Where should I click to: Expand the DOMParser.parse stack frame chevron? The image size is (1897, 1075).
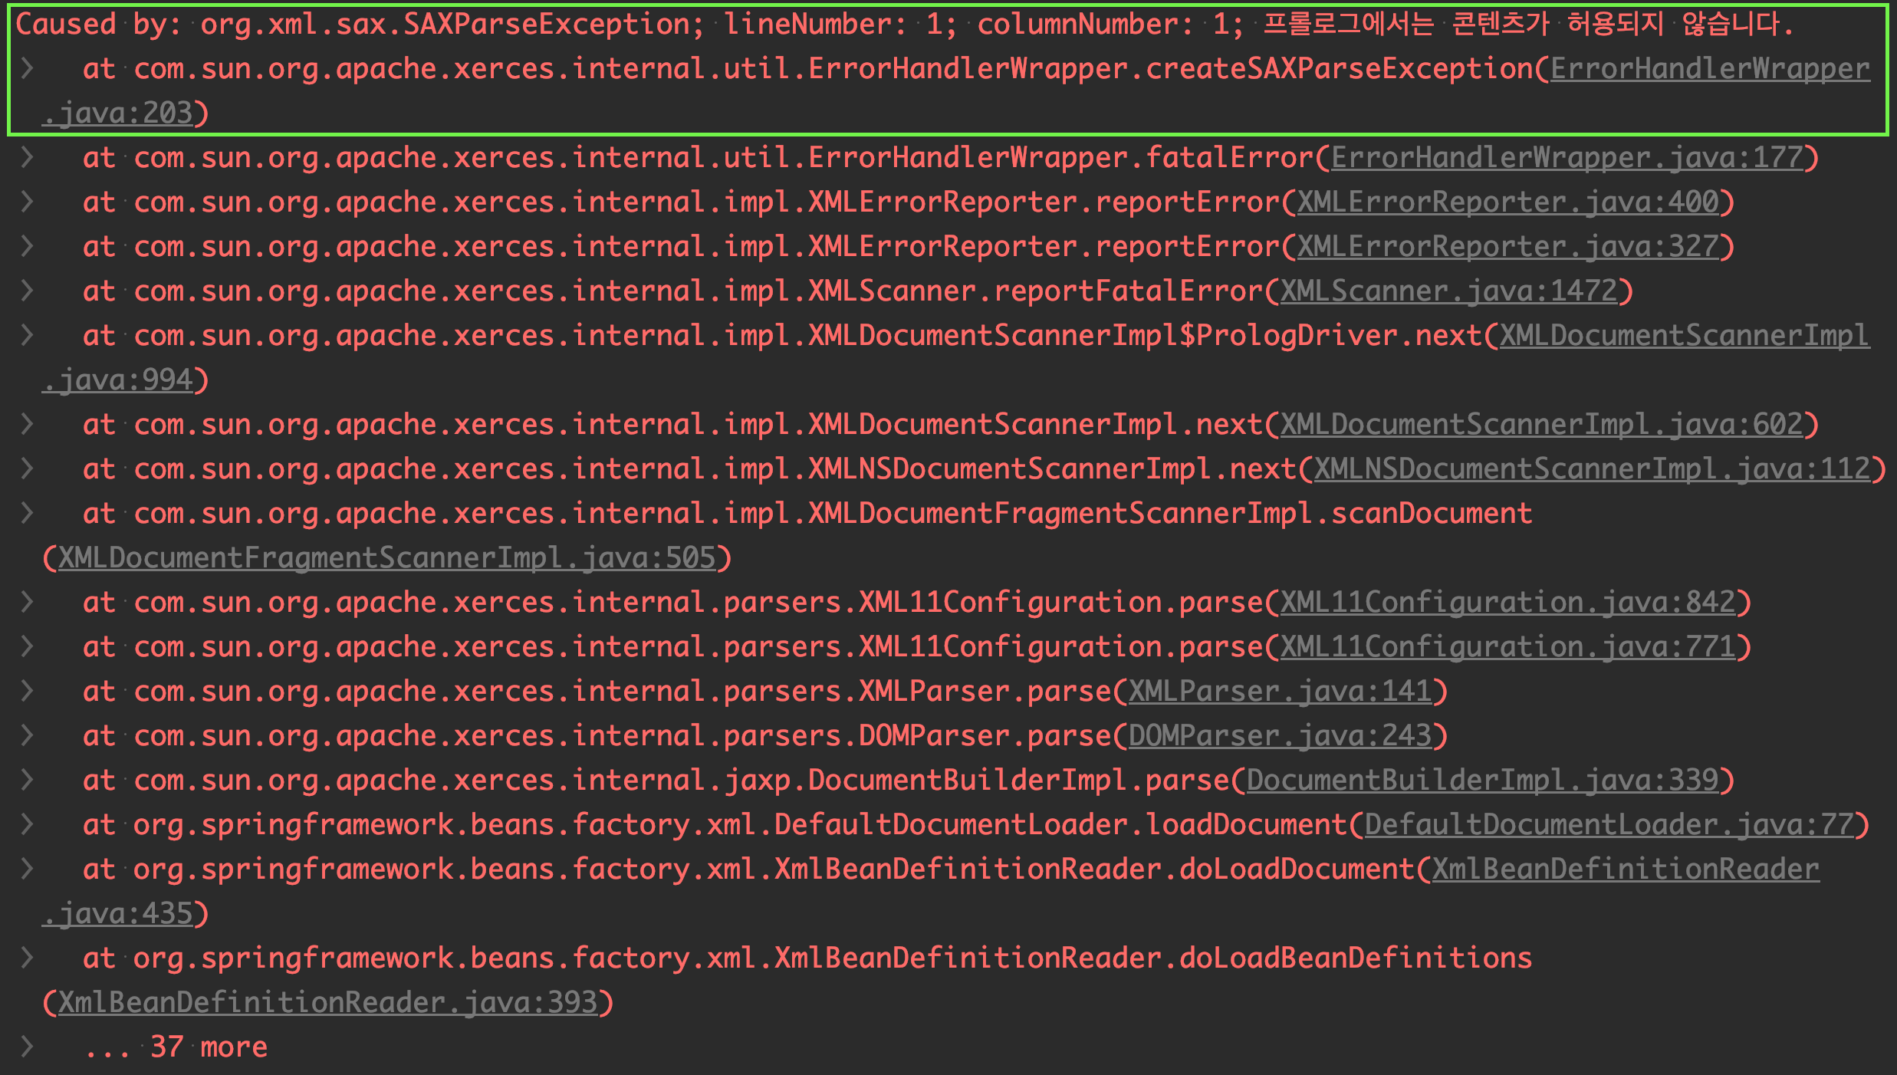click(27, 735)
